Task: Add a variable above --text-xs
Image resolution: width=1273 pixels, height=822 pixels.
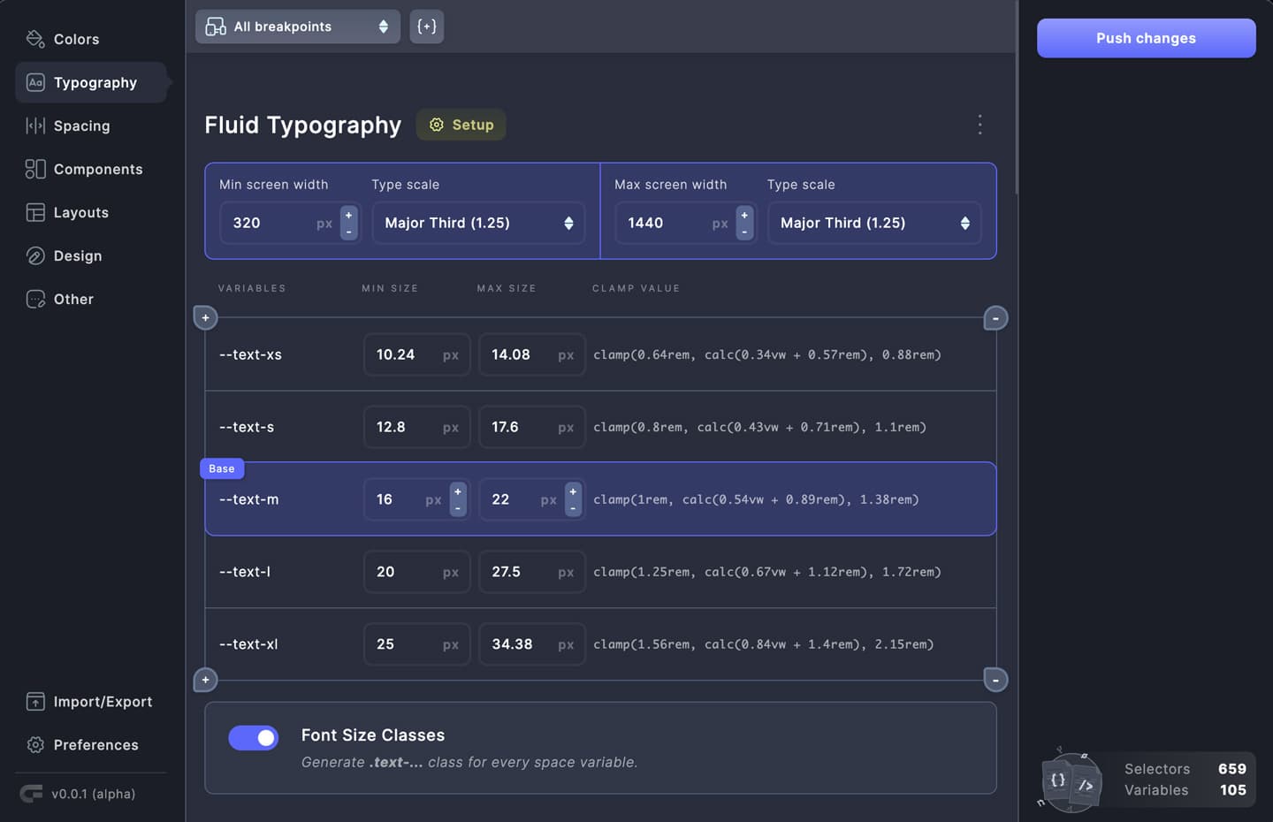Action: (x=205, y=317)
